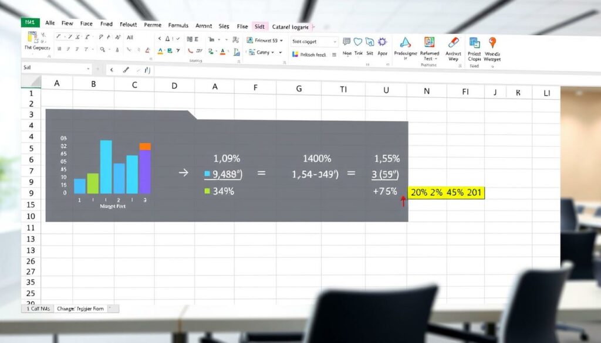601x343 pixels.
Task: Click the green legend swatch beside 349%
Action: [x=207, y=191]
